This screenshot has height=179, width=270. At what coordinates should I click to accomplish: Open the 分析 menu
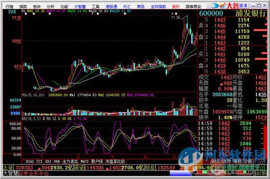[x=50, y=7]
